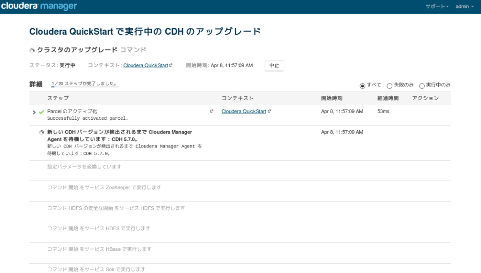Screen dimensions: 481x273
Task: Open the サポート dropdown menu
Action: tap(437, 7)
